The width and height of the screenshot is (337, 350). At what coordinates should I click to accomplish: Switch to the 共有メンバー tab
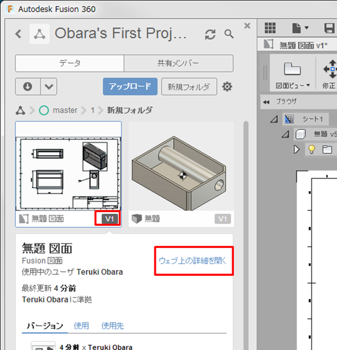point(179,63)
